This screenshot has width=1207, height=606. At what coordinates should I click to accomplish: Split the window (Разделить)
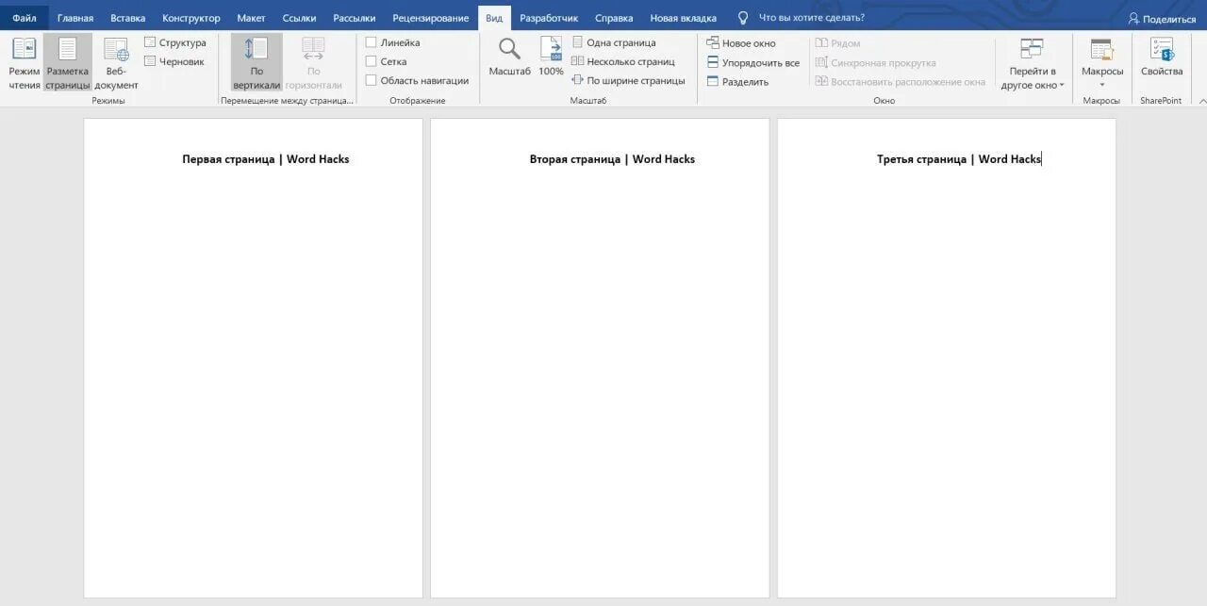(x=737, y=81)
